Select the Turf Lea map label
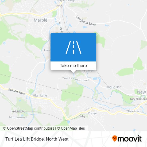 (x=68, y=78)
